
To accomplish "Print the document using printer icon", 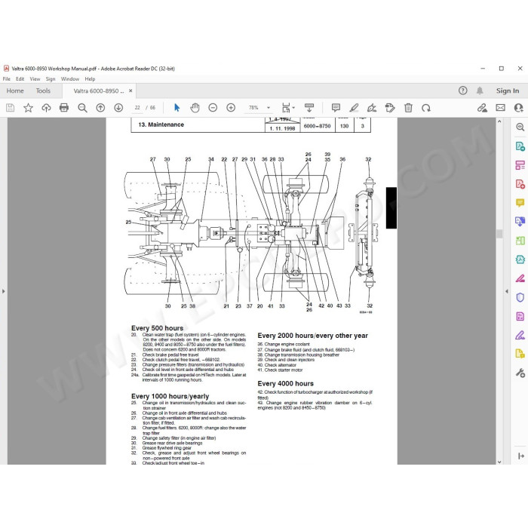I will (64, 108).
